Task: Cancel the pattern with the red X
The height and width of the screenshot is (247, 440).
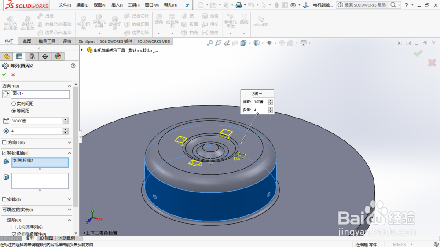Action: (x=13, y=75)
